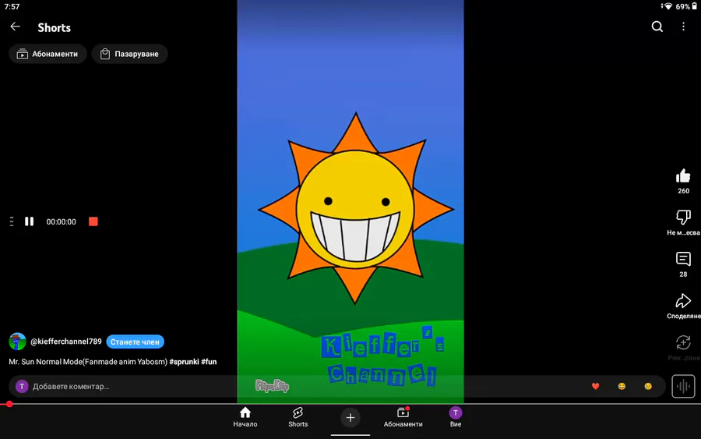Open the @kiefferchannel789 channel name
Screen dimensions: 701x439
(66, 342)
